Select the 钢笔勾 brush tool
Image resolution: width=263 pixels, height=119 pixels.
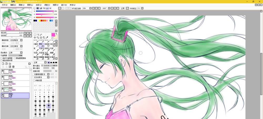47,49
